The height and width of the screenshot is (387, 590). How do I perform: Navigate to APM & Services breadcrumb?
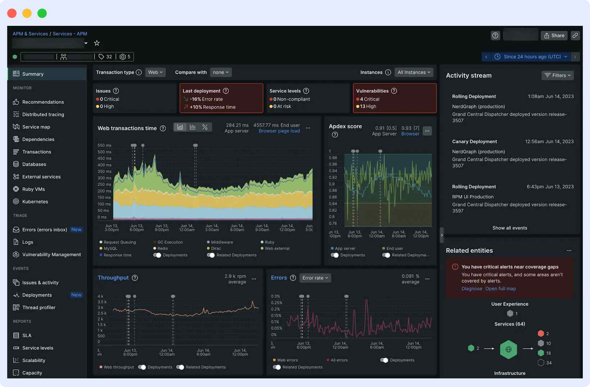30,33
